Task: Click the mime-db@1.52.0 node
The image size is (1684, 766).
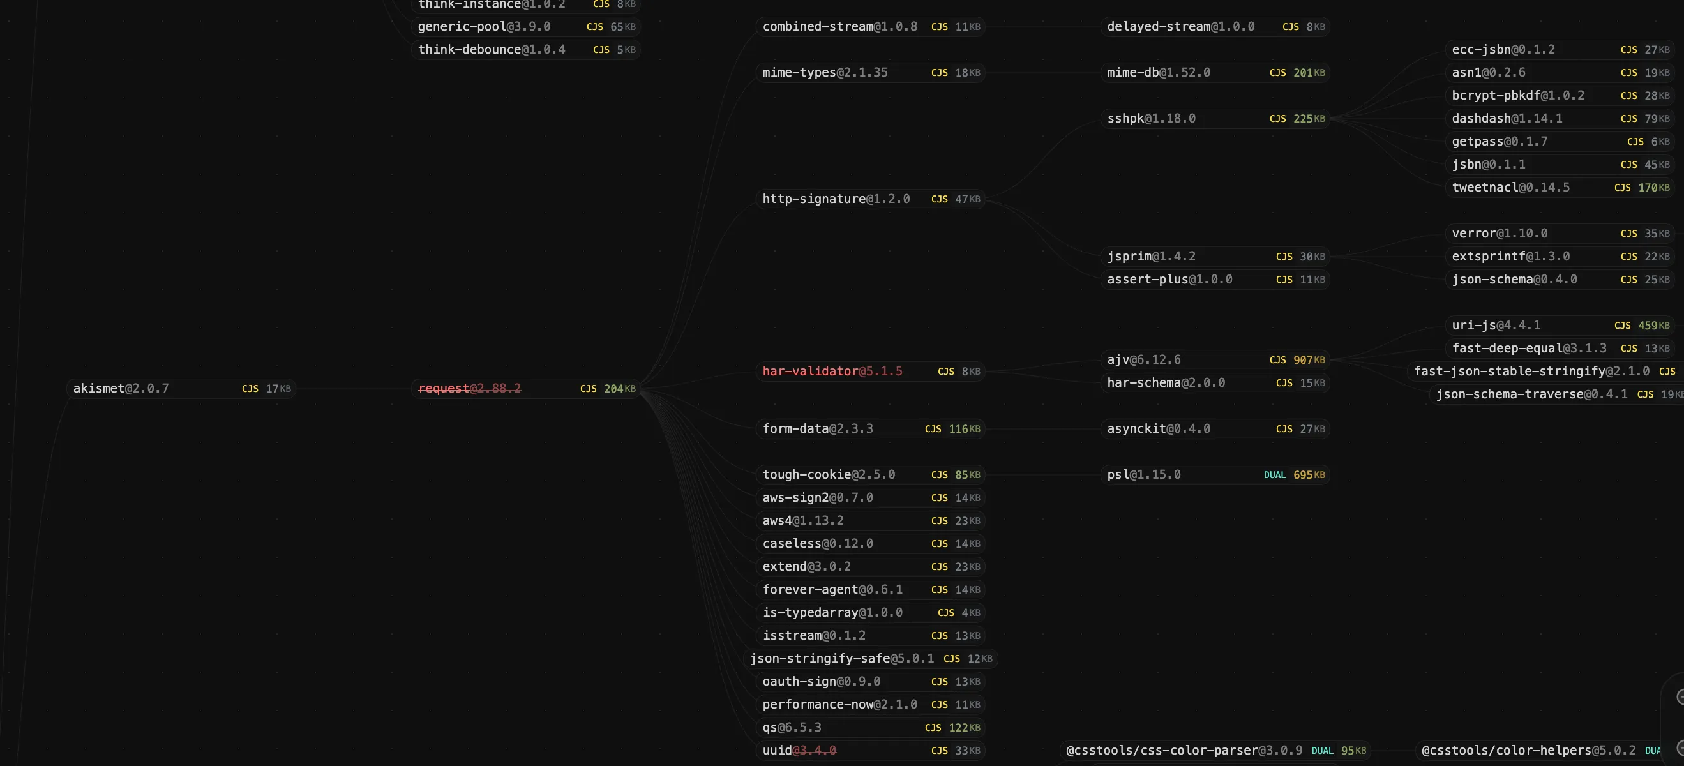Action: click(x=1158, y=73)
